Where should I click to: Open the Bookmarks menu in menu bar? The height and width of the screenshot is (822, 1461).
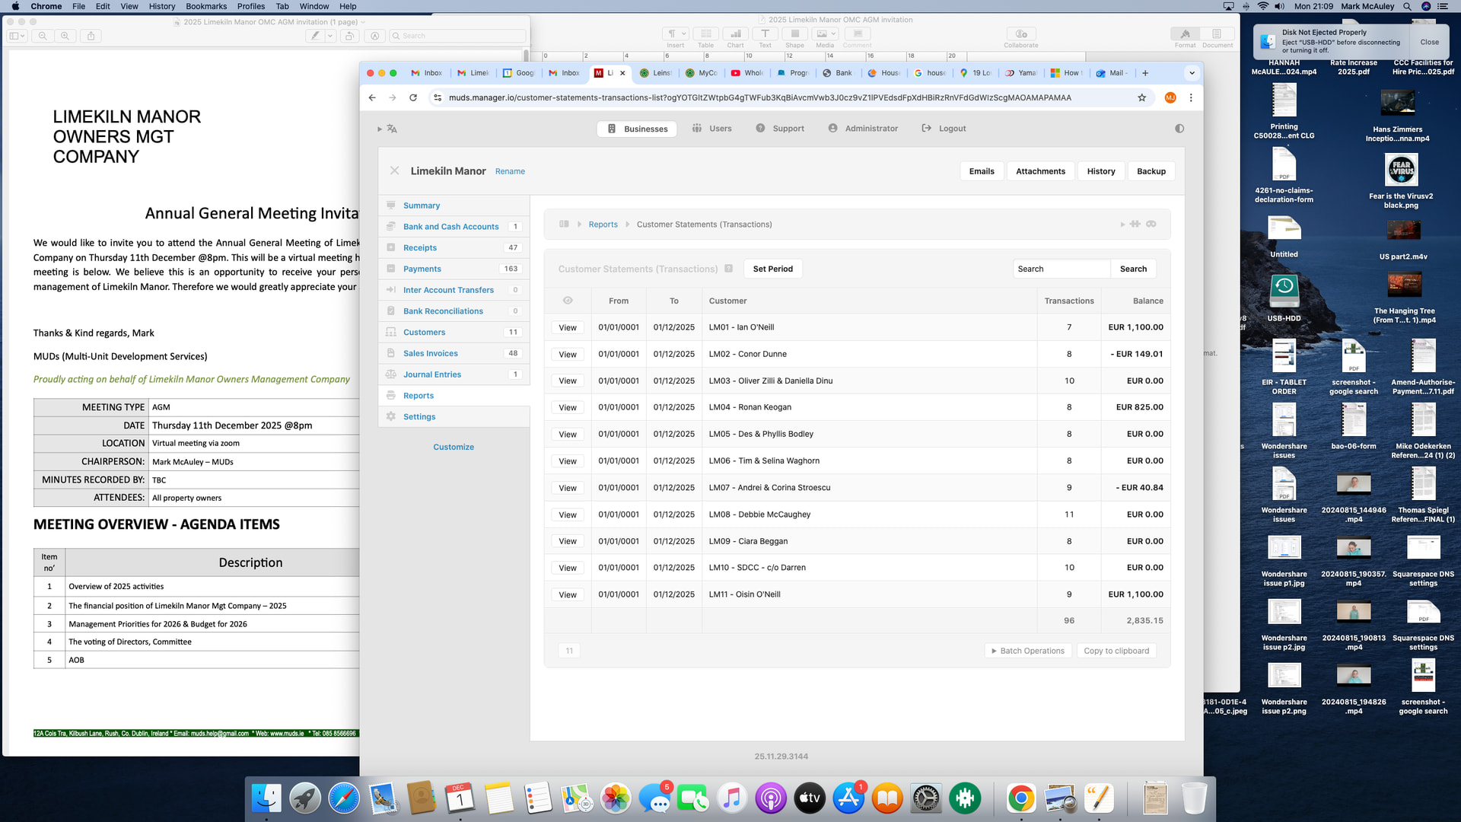[x=206, y=6]
